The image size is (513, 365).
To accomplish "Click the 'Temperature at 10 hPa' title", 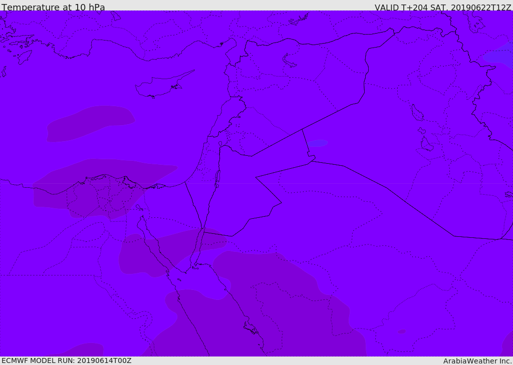I will pyautogui.click(x=53, y=7).
